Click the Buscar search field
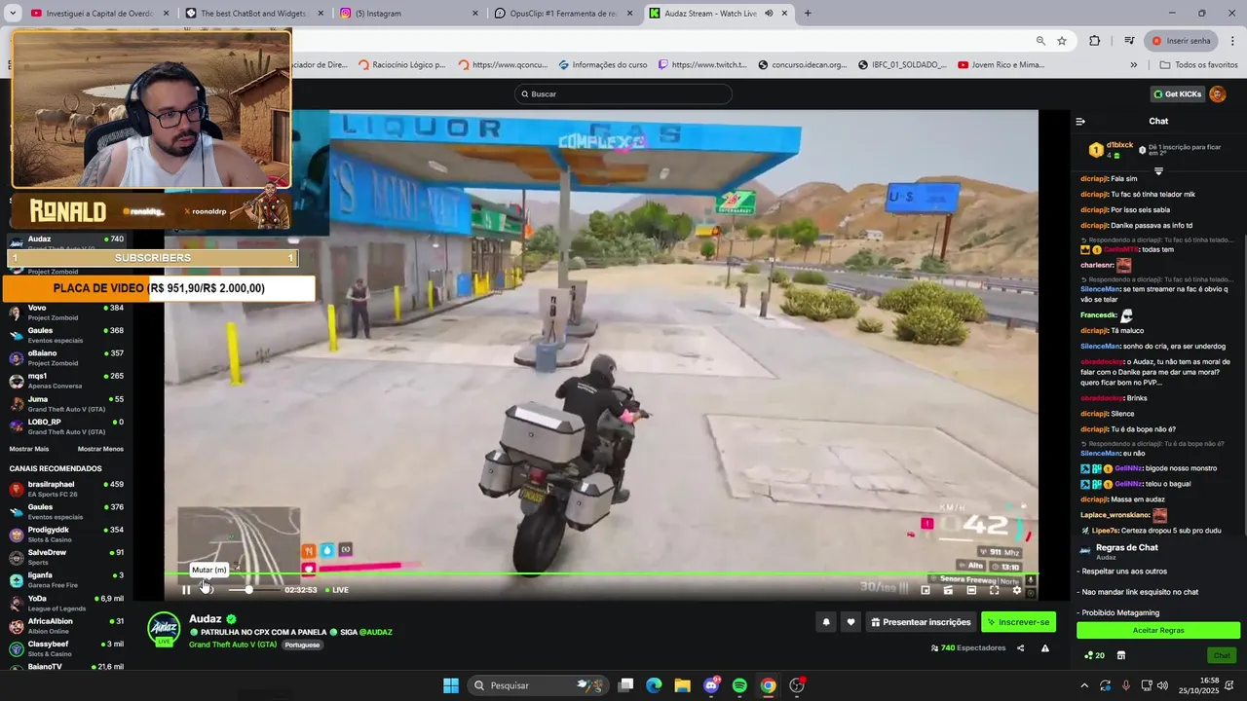The image size is (1247, 701). (623, 94)
